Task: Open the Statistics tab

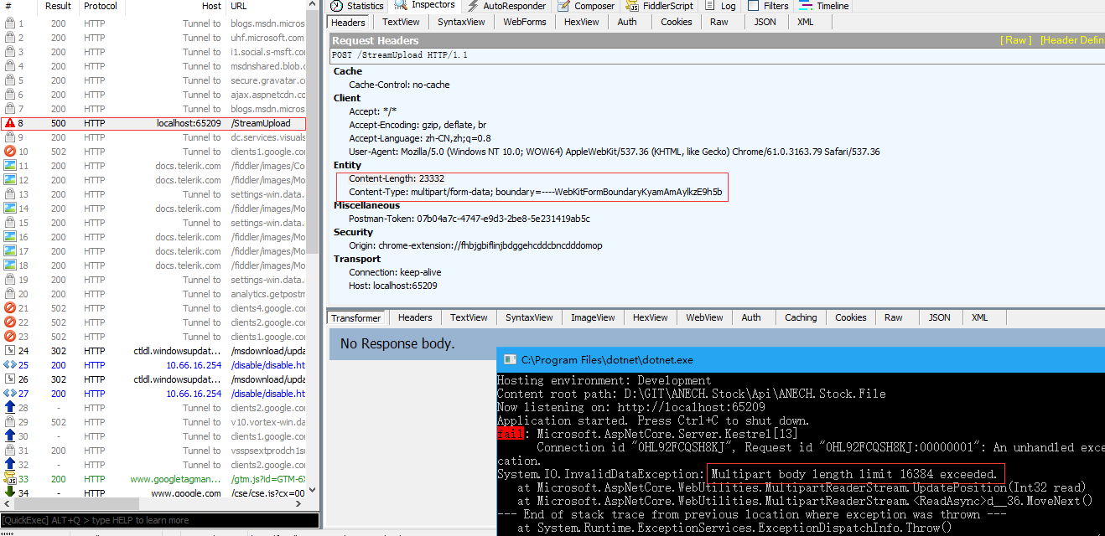Action: click(357, 6)
